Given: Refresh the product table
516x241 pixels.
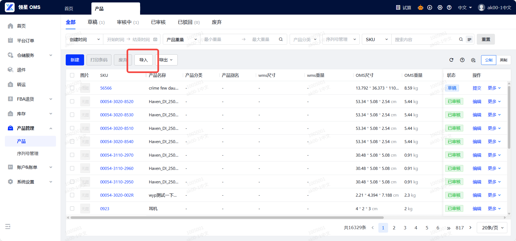Looking at the screenshot, I should coord(451,60).
